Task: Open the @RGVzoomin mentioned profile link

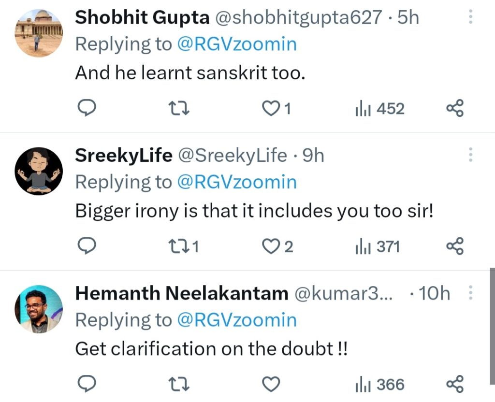Action: [x=236, y=43]
